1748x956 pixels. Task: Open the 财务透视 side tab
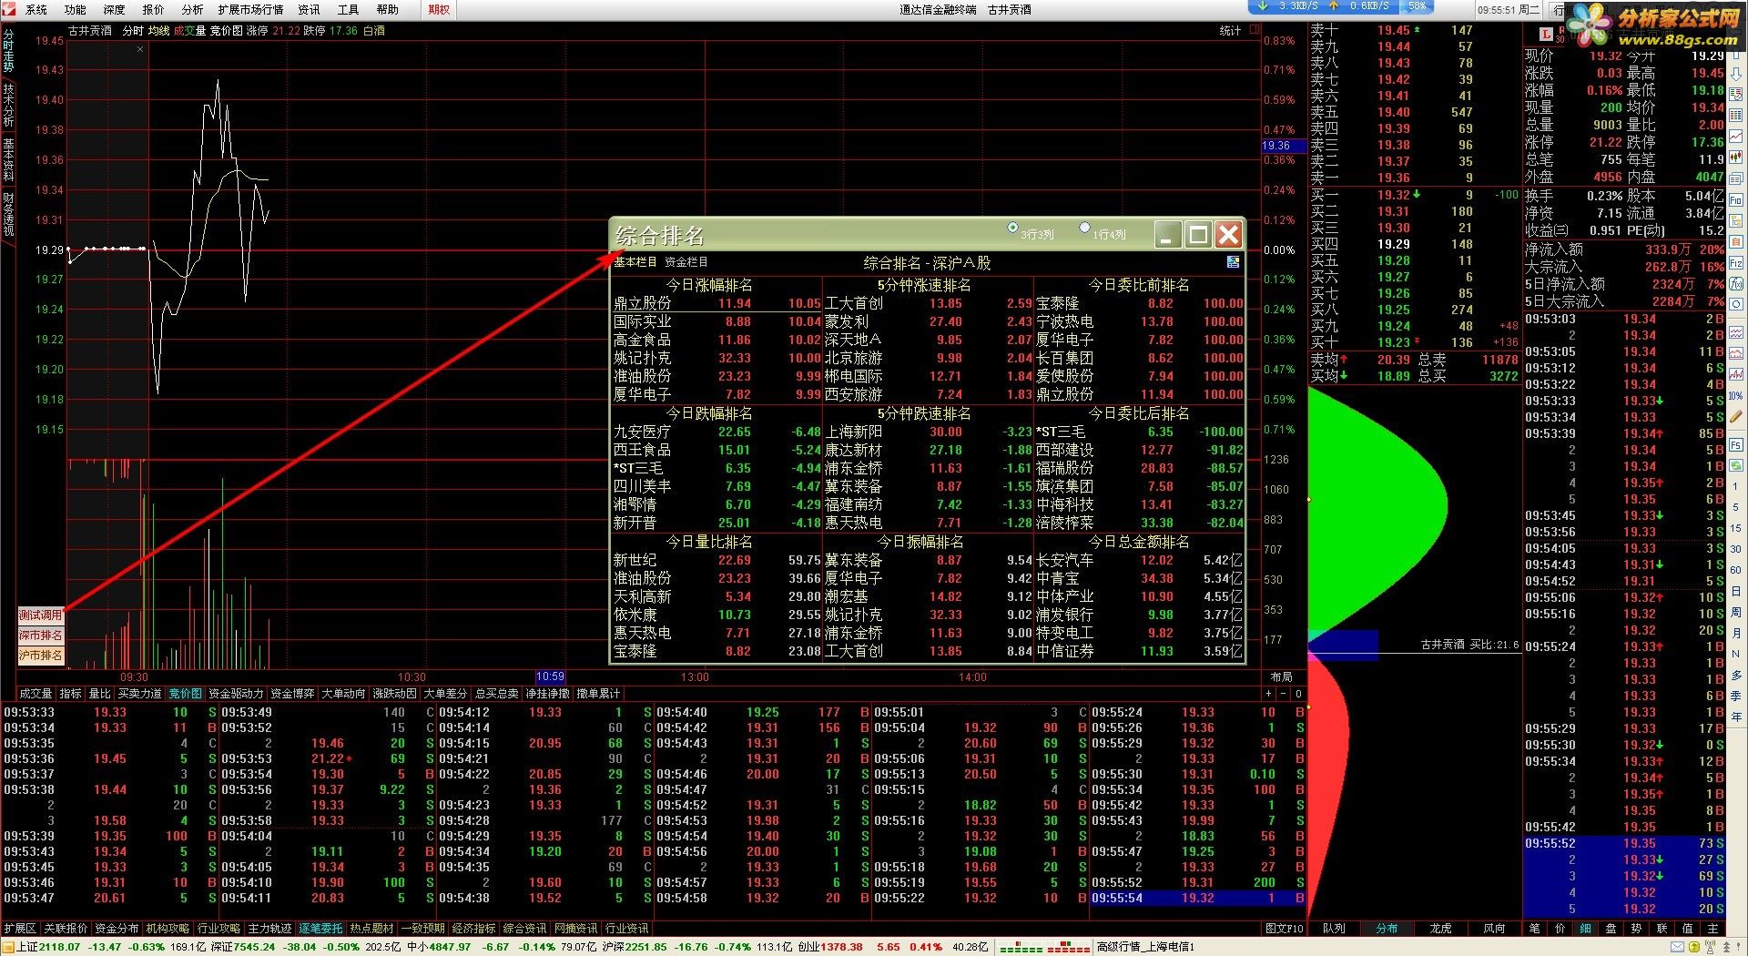pyautogui.click(x=8, y=214)
